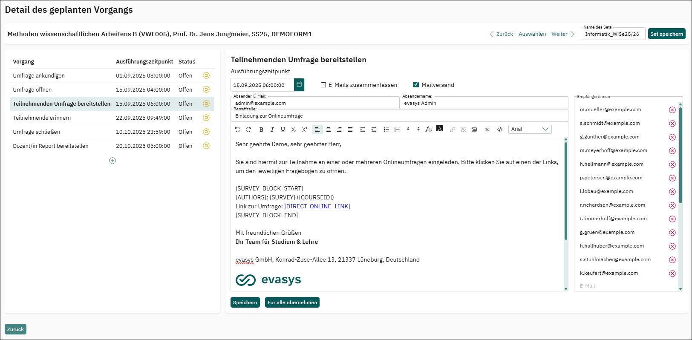Open the Arial font dropdown
This screenshot has height=340, width=692.
click(530, 129)
